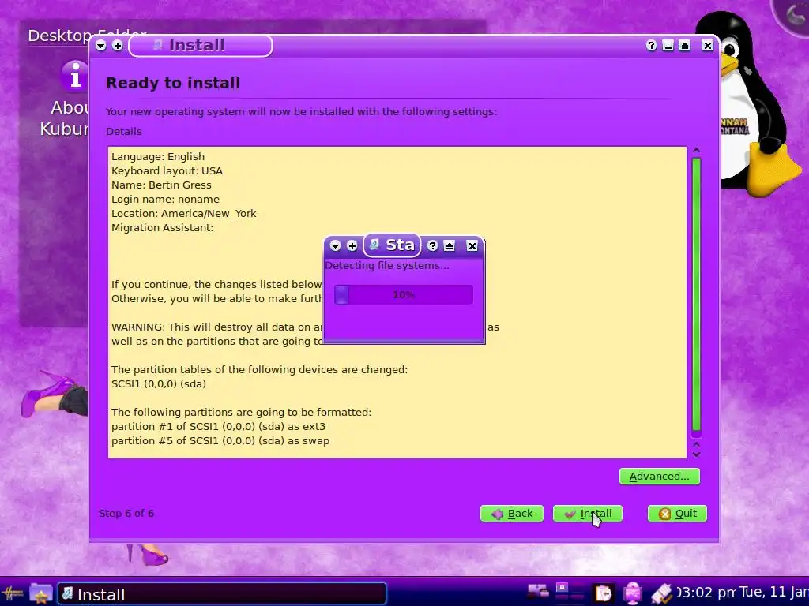The width and height of the screenshot is (809, 606).
Task: Minimize the Install window
Action: [x=668, y=46]
